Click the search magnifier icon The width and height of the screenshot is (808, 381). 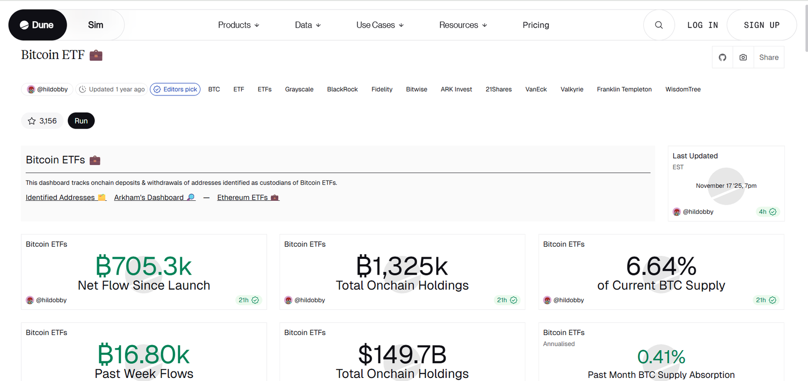tap(659, 25)
